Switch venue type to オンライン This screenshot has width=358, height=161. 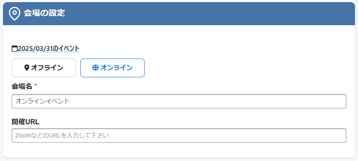coord(112,68)
